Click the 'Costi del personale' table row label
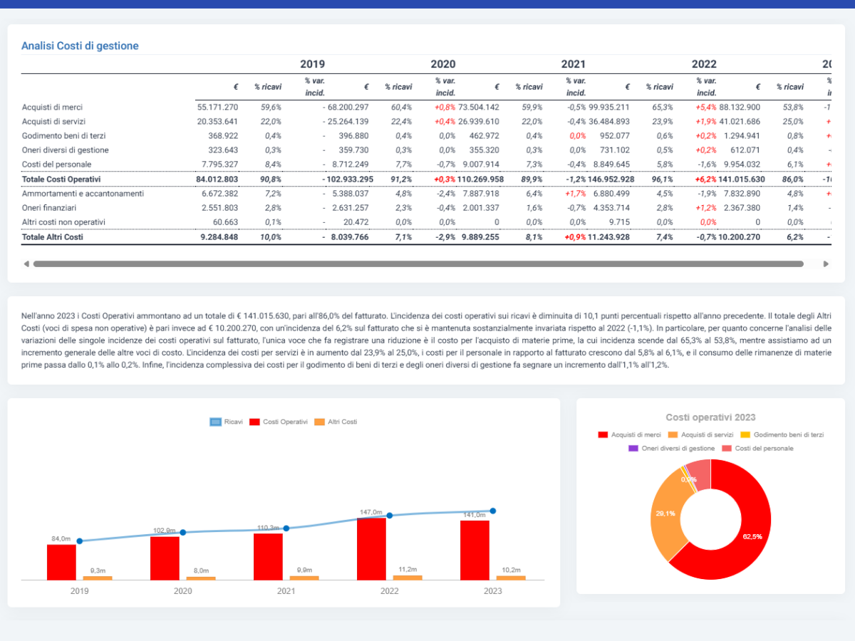The height and width of the screenshot is (641, 855). [56, 165]
